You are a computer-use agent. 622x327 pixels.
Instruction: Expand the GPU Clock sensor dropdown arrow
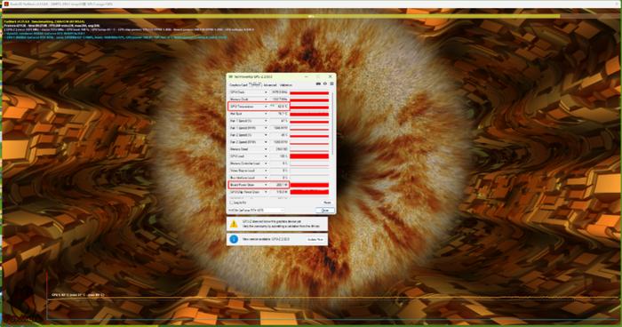pos(266,92)
